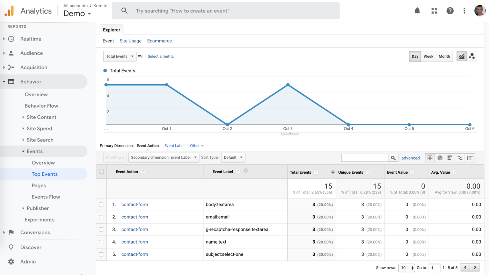Open the Google apps grid
489x275 pixels.
pyautogui.click(x=434, y=11)
